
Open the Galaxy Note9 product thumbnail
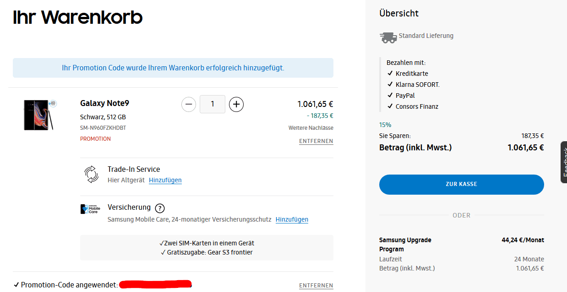[x=39, y=114]
